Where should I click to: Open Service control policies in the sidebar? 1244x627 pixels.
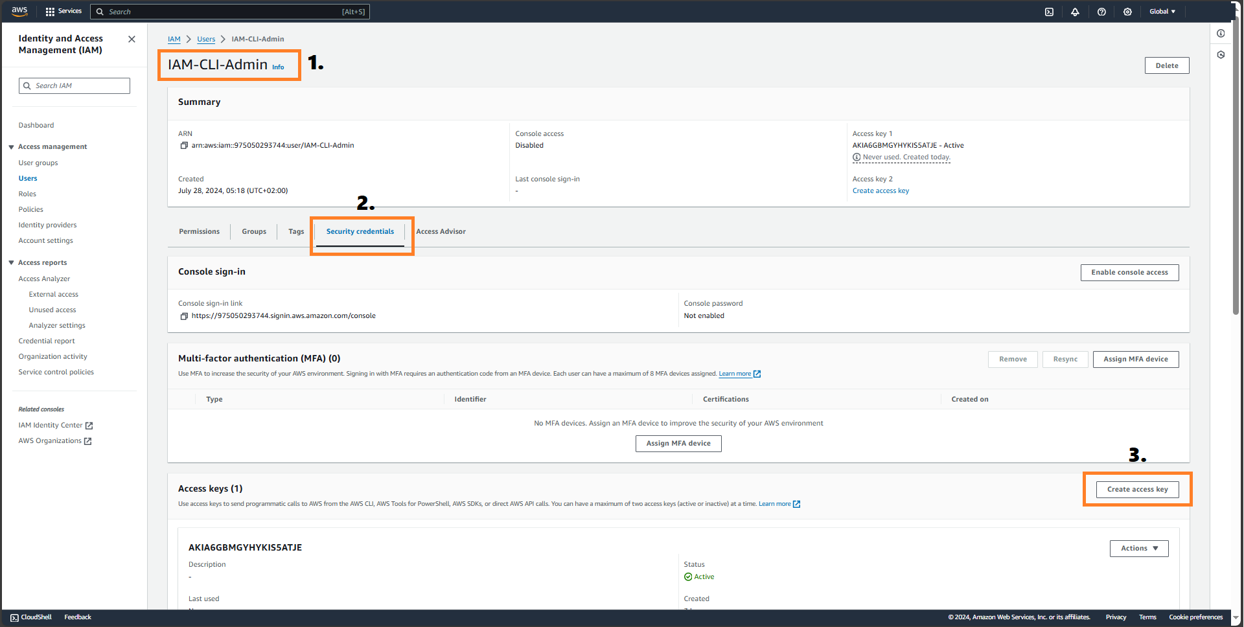(x=56, y=372)
